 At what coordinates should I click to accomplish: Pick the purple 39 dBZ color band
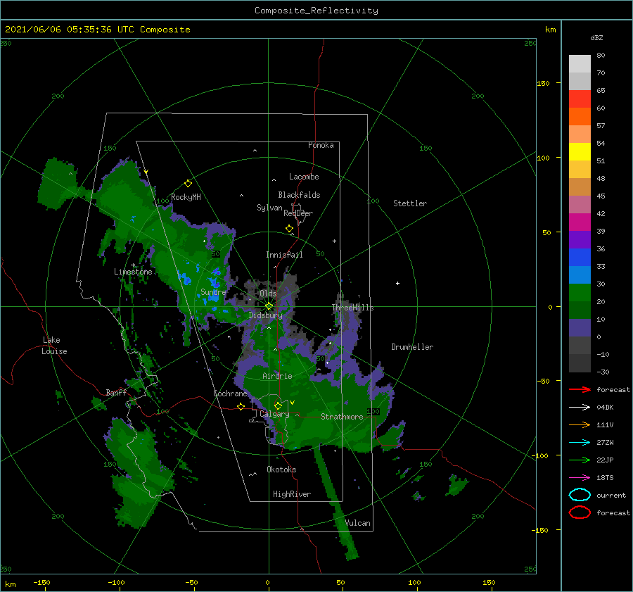point(580,239)
